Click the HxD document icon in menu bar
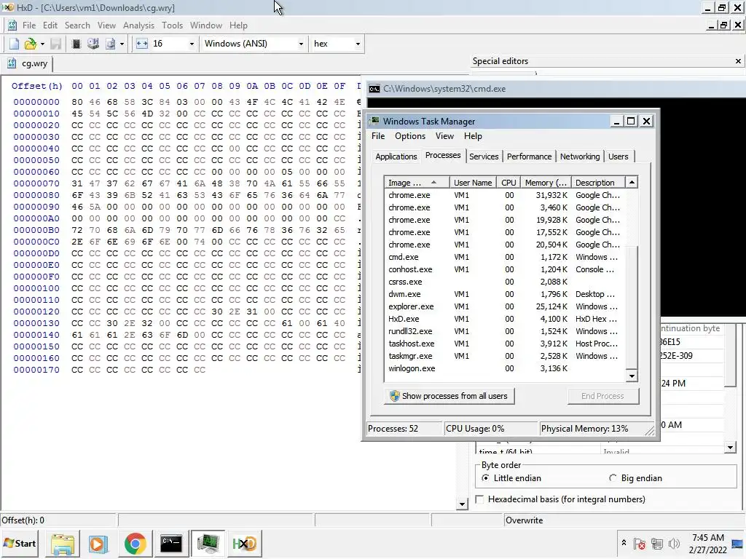 click(x=12, y=25)
